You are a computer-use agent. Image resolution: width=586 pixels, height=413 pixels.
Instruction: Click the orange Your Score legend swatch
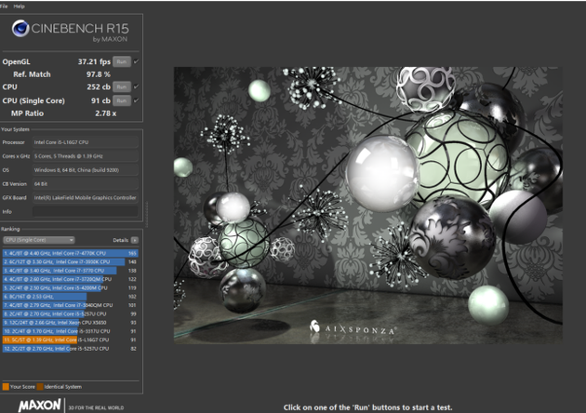5,385
